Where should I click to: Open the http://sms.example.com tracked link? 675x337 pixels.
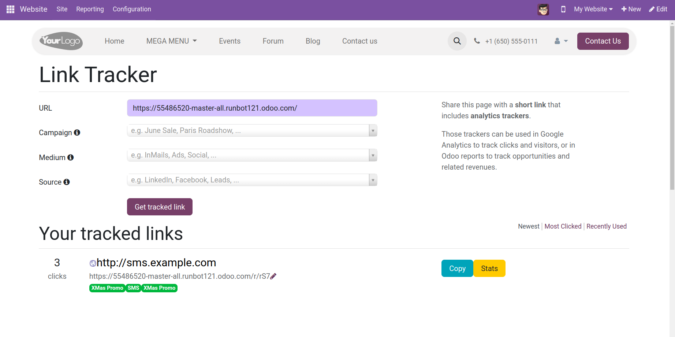(x=156, y=263)
